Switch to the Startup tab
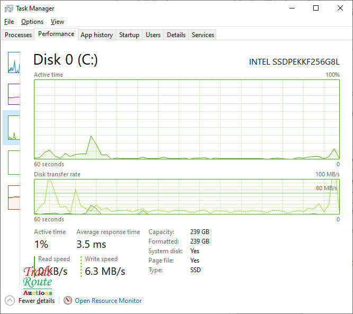Viewport: 353px width, 314px height. [x=129, y=35]
